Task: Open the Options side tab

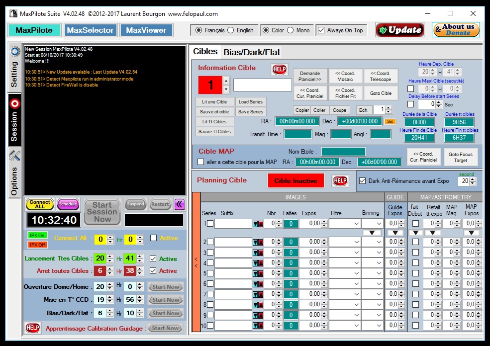Action: pos(14,173)
